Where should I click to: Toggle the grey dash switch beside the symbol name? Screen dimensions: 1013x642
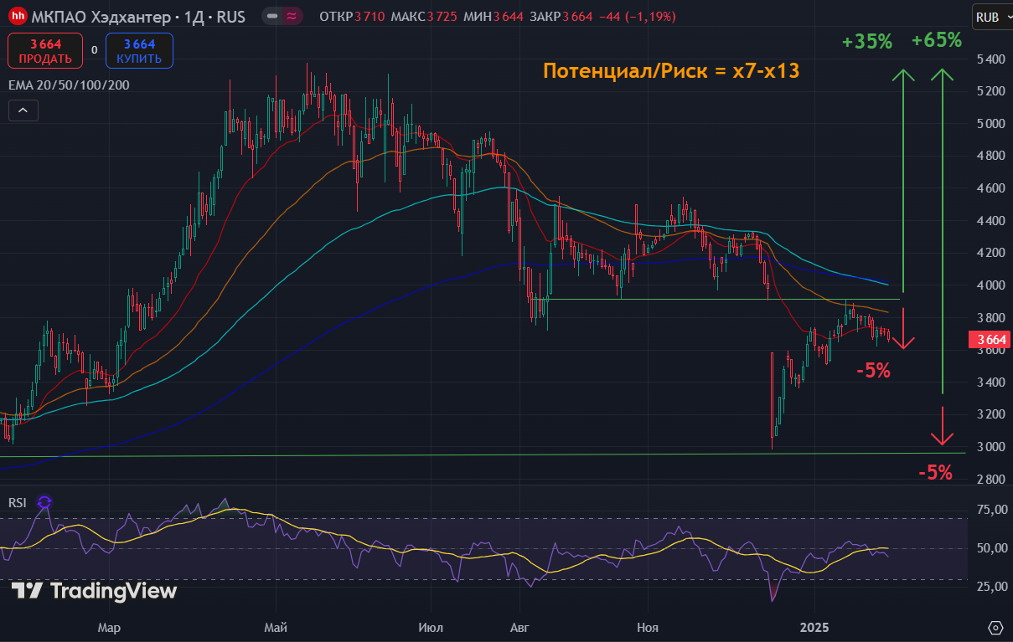(x=272, y=17)
